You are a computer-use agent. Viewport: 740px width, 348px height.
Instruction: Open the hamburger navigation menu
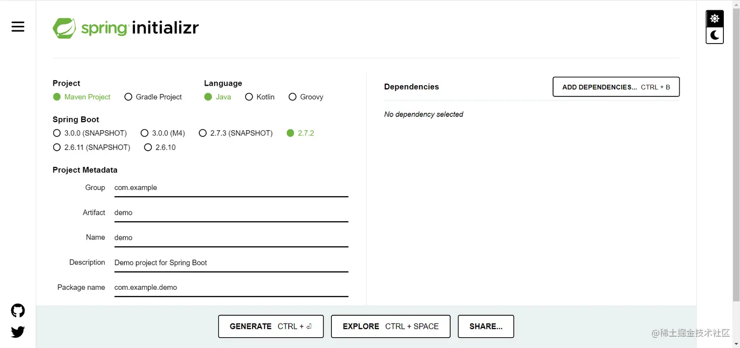click(18, 27)
